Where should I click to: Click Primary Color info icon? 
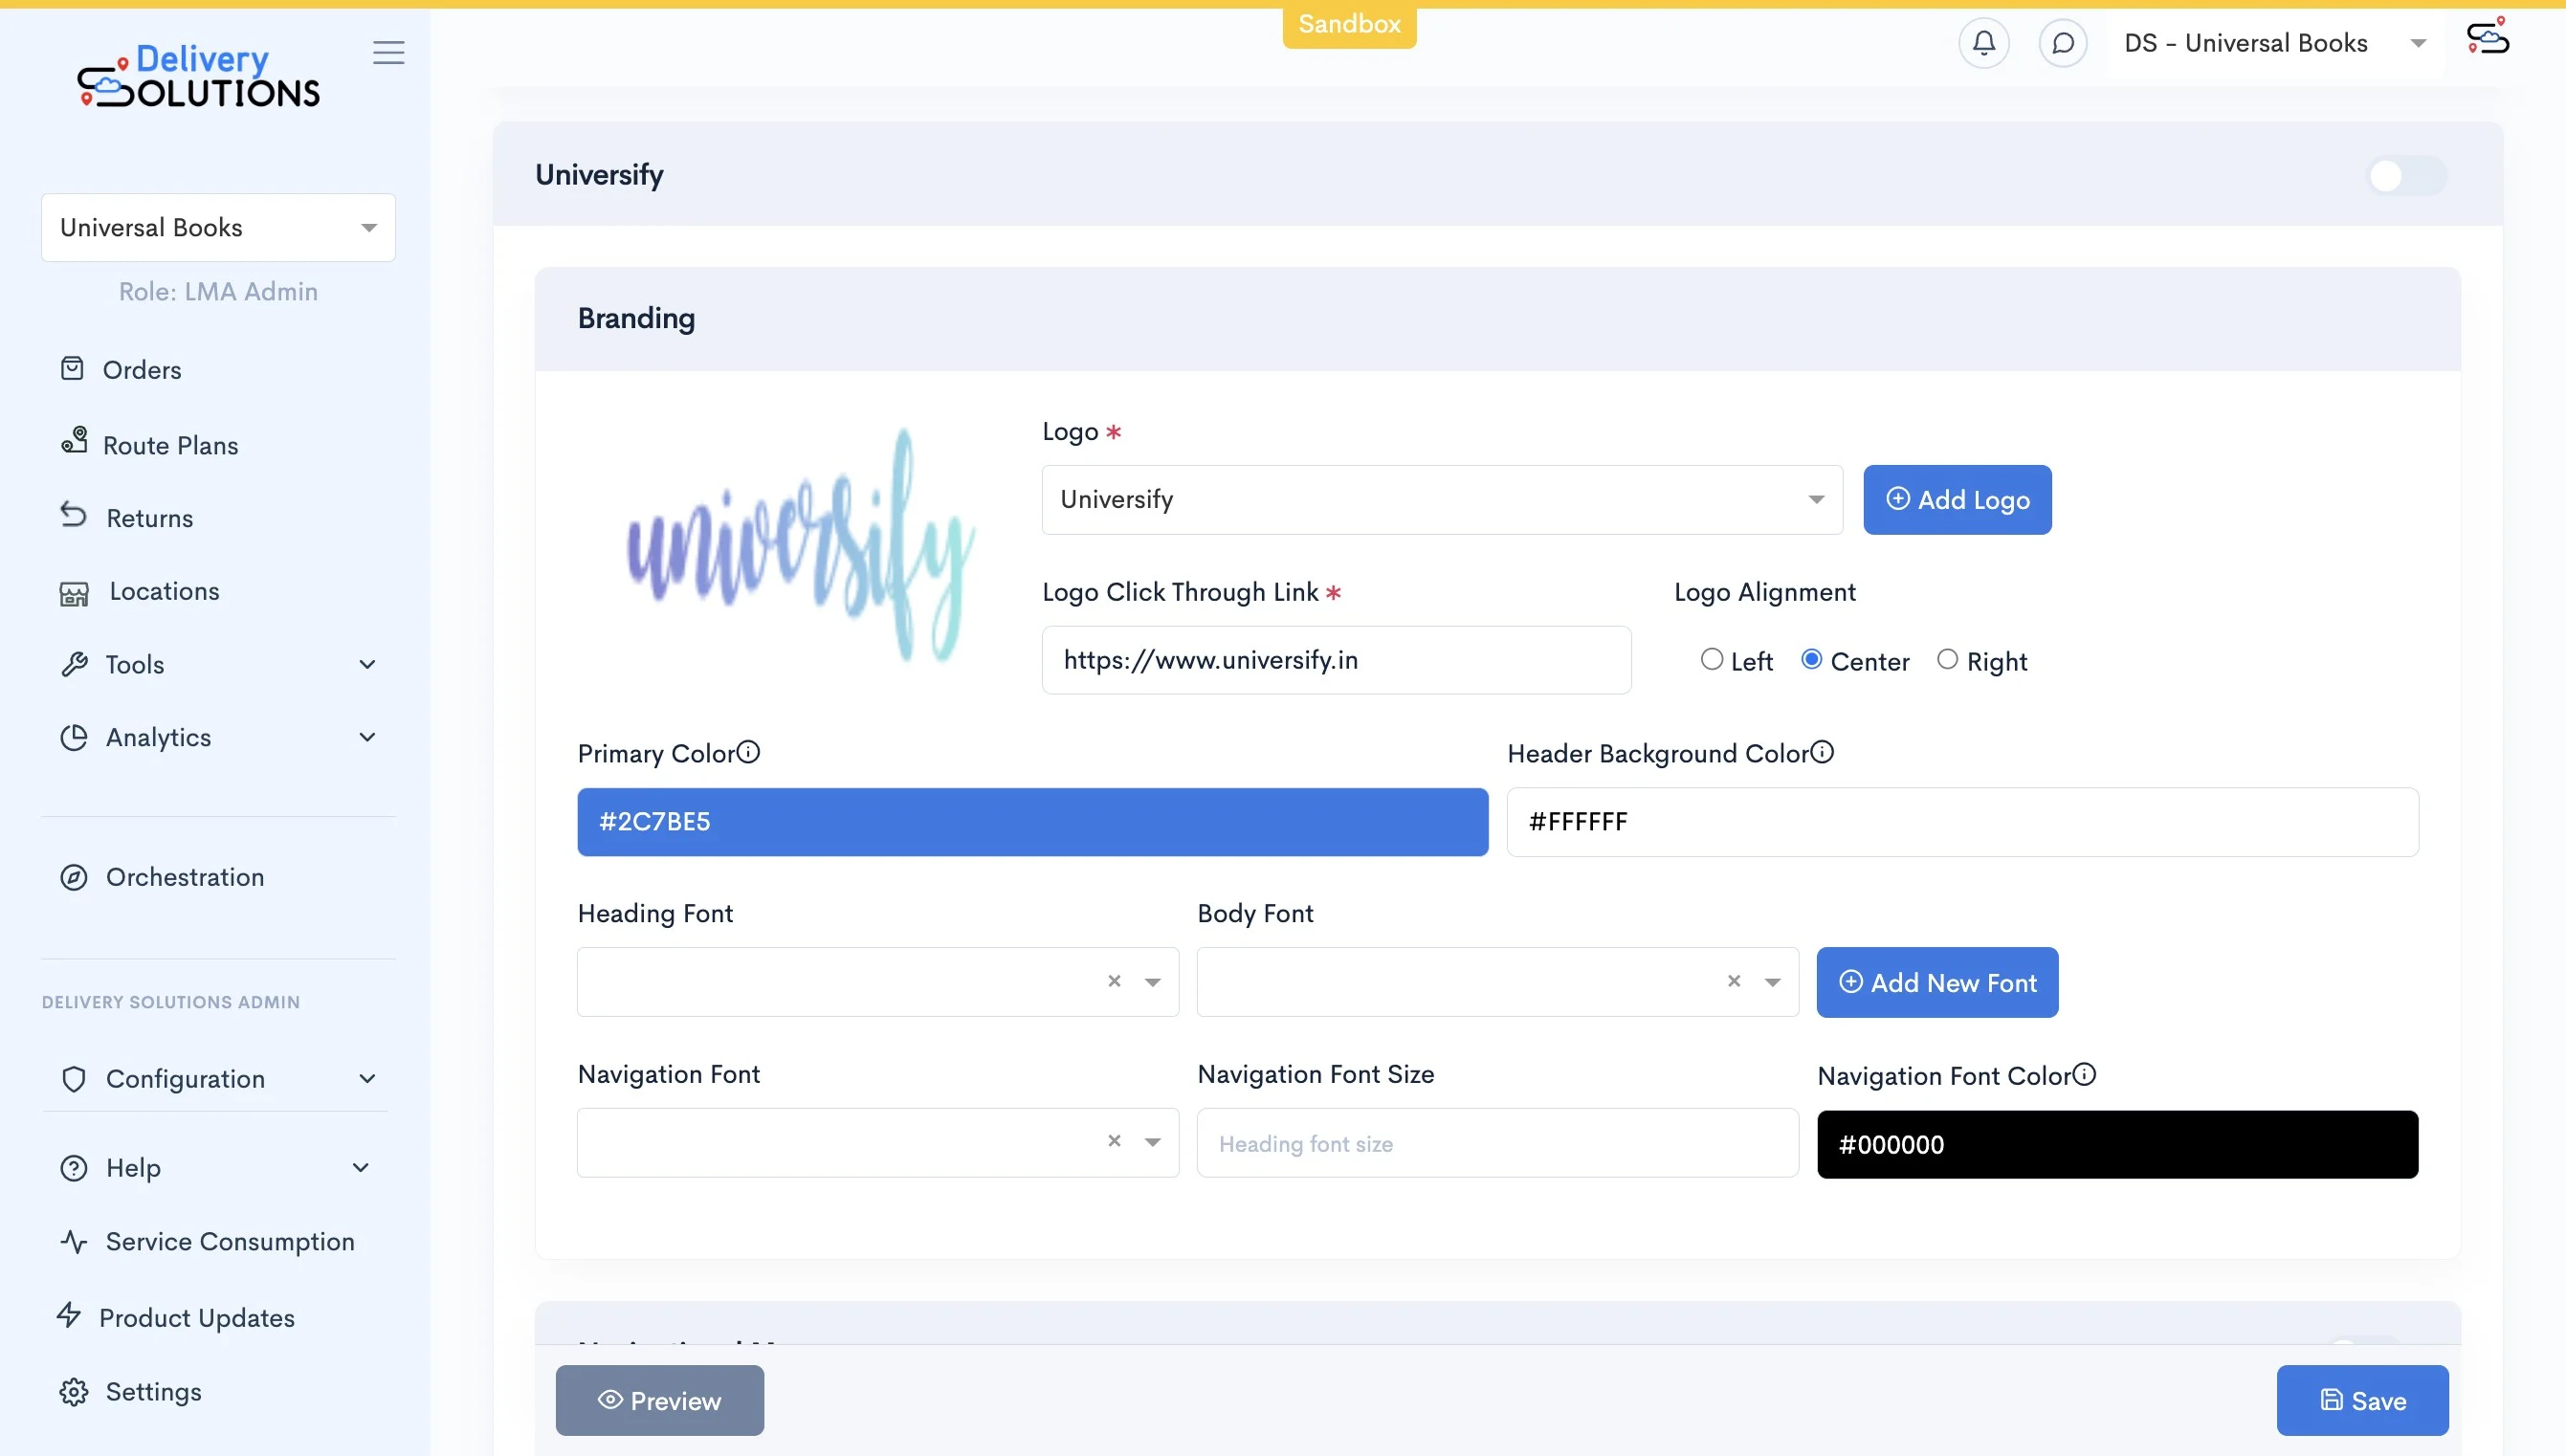(x=748, y=752)
